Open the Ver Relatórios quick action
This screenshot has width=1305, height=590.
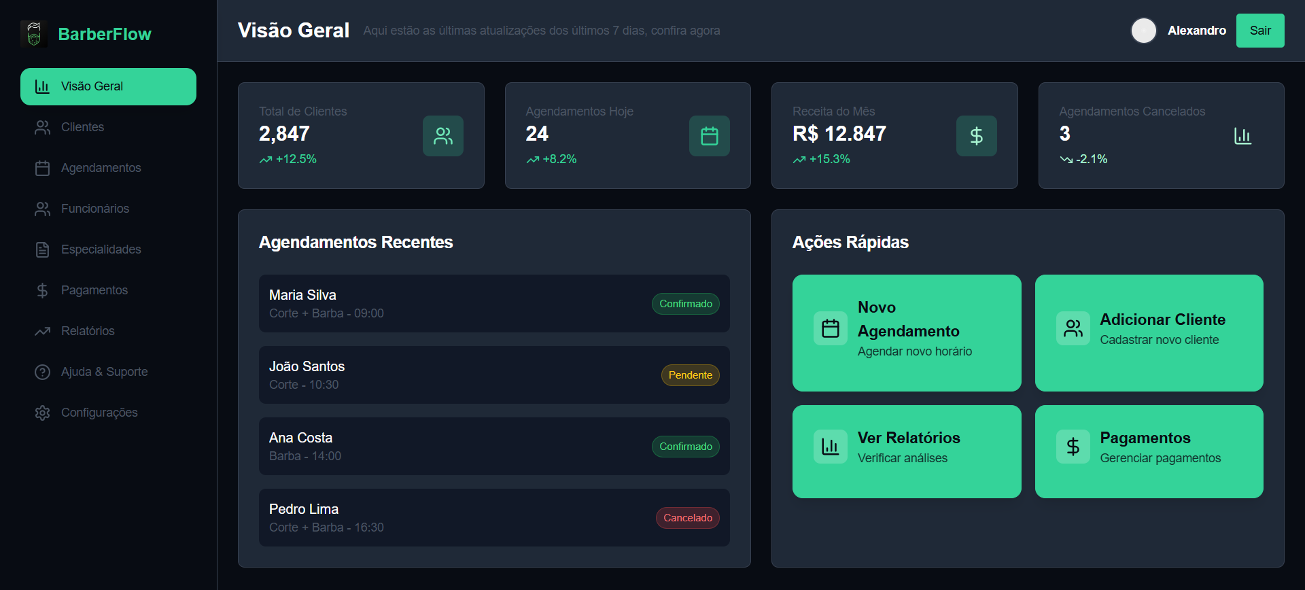906,451
